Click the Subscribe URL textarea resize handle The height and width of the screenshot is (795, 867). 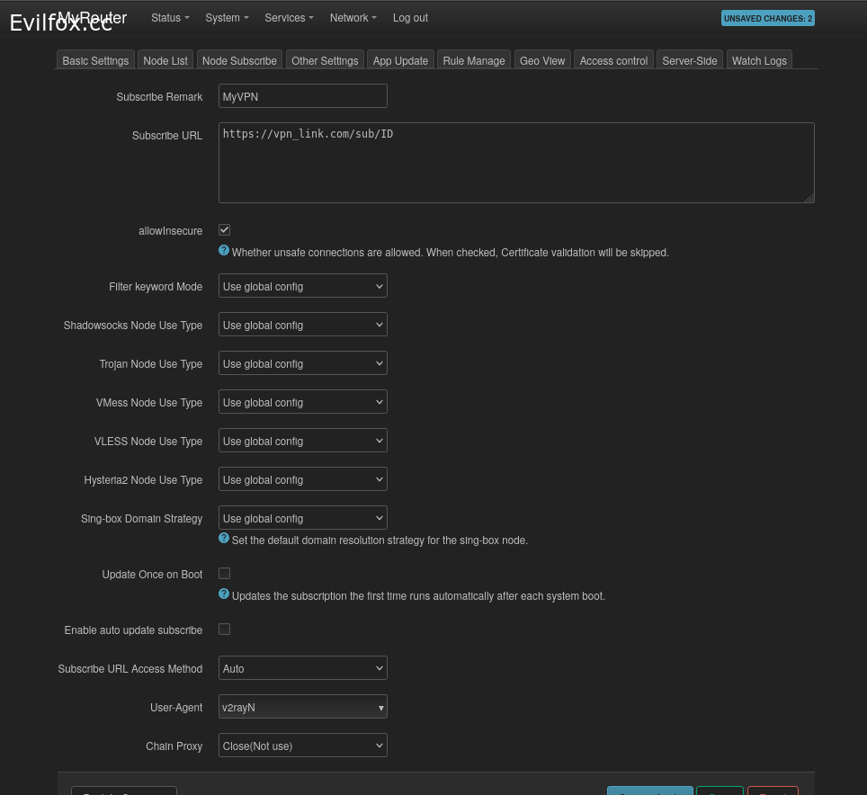809,198
